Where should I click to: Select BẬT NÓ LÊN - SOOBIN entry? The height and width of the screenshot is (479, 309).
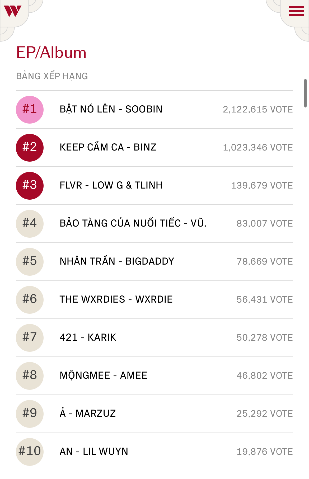click(x=111, y=109)
